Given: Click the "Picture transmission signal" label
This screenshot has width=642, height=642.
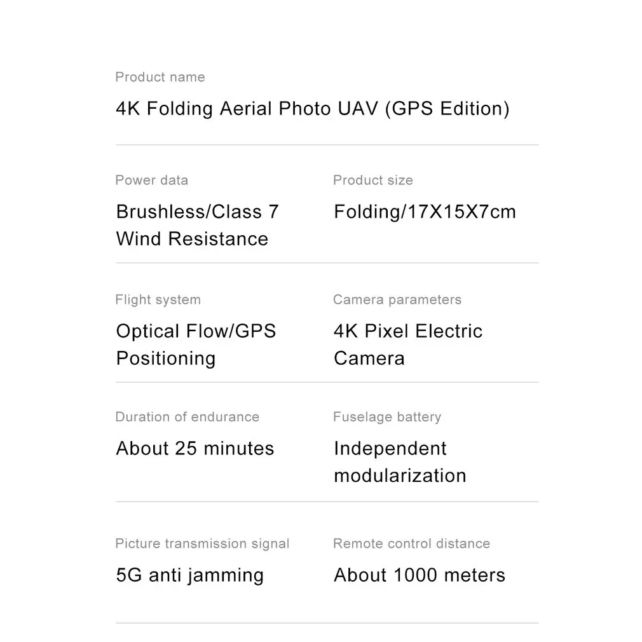Looking at the screenshot, I should click(202, 544).
